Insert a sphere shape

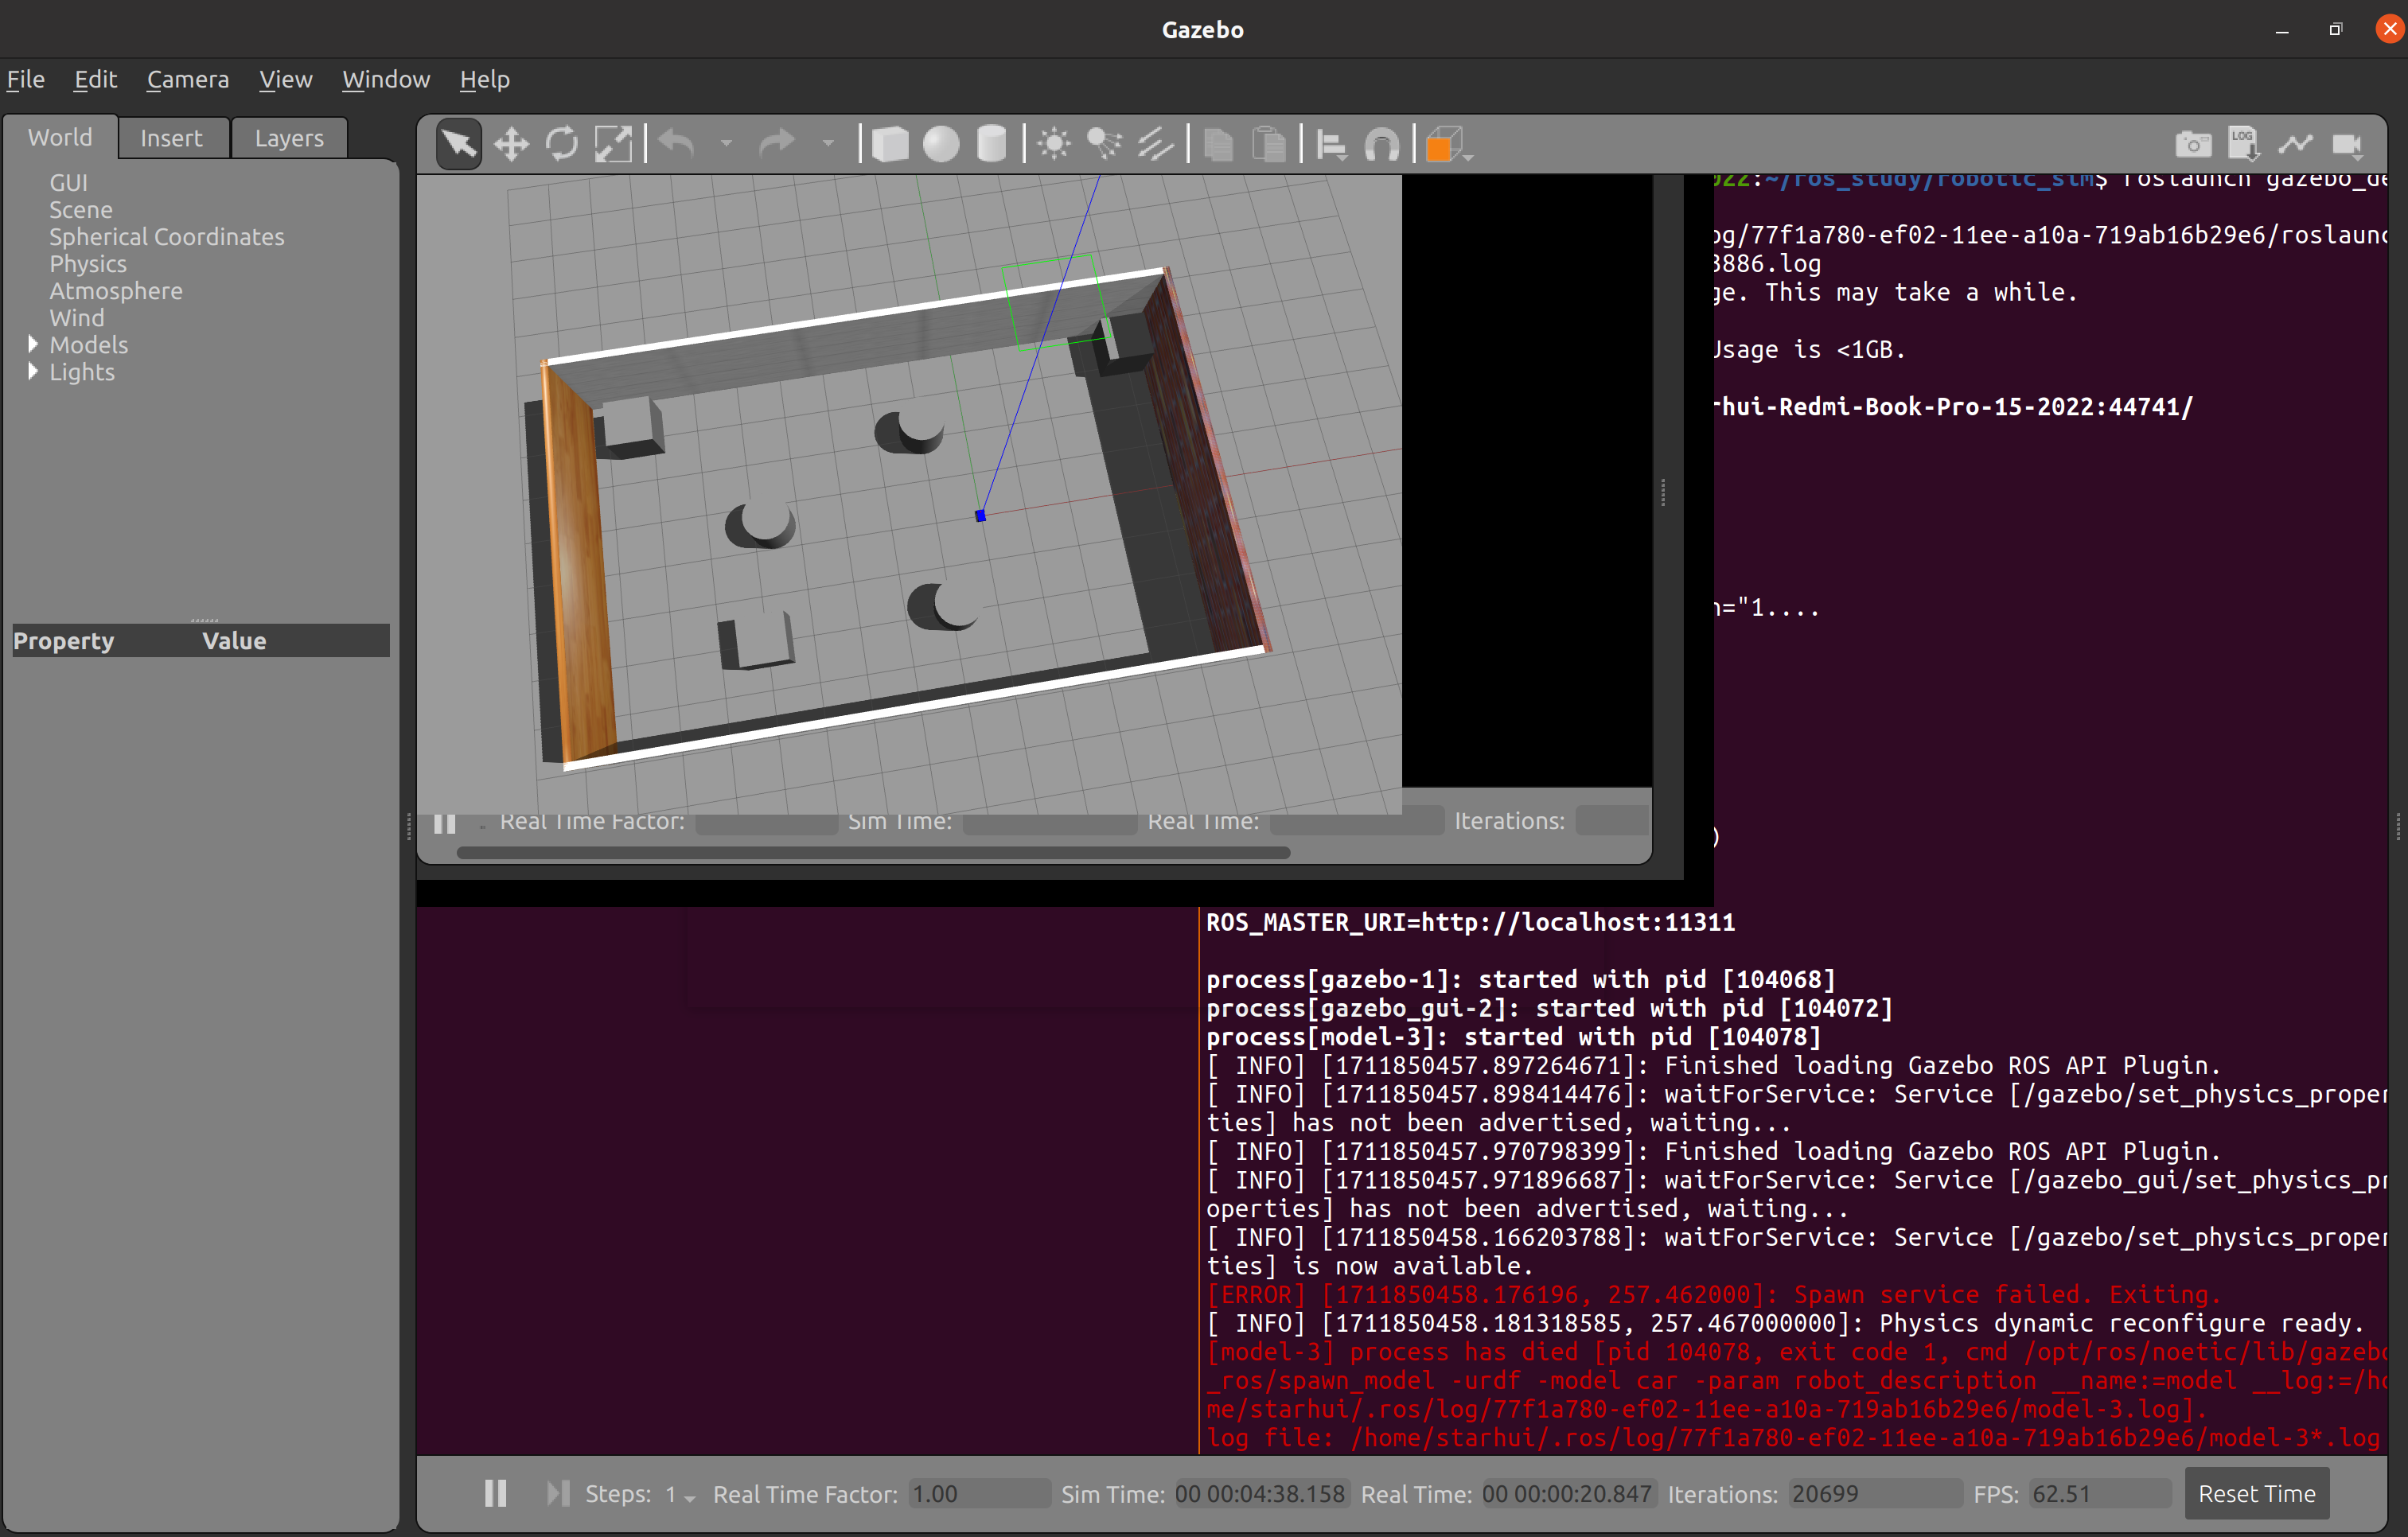click(940, 144)
